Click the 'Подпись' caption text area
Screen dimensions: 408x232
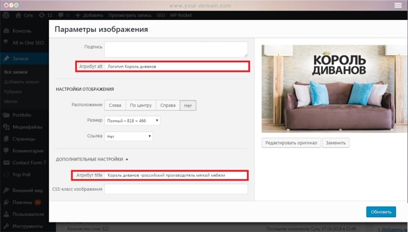click(176, 49)
